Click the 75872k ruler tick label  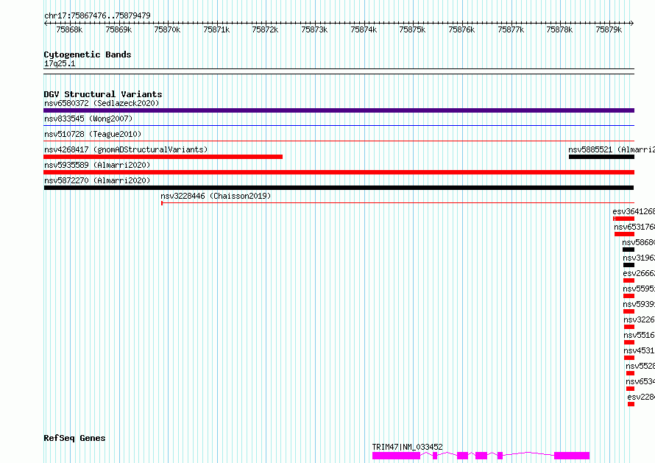click(265, 29)
